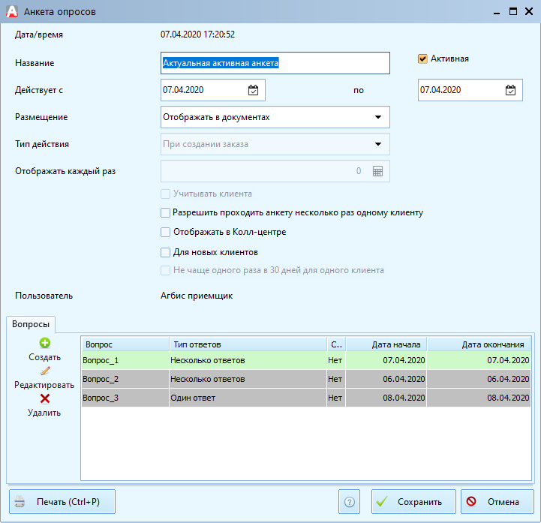Viewport: 541px width, 523px height.
Task: Click 'Нет' cell in Вопрос_1 row
Action: click(335, 360)
